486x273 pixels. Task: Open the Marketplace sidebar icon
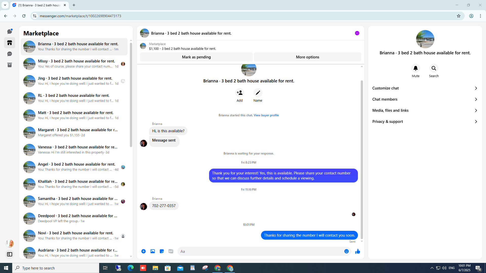[10, 43]
